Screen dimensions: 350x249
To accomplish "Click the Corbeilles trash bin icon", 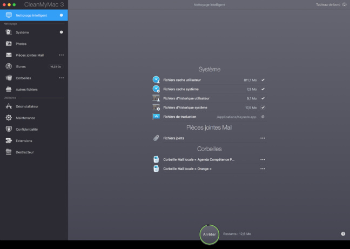I will [x=9, y=78].
